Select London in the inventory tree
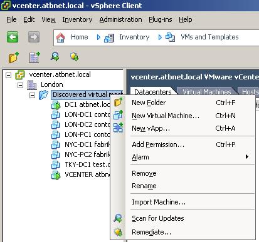Image resolution: width=259 pixels, height=242 pixels. click(x=52, y=84)
